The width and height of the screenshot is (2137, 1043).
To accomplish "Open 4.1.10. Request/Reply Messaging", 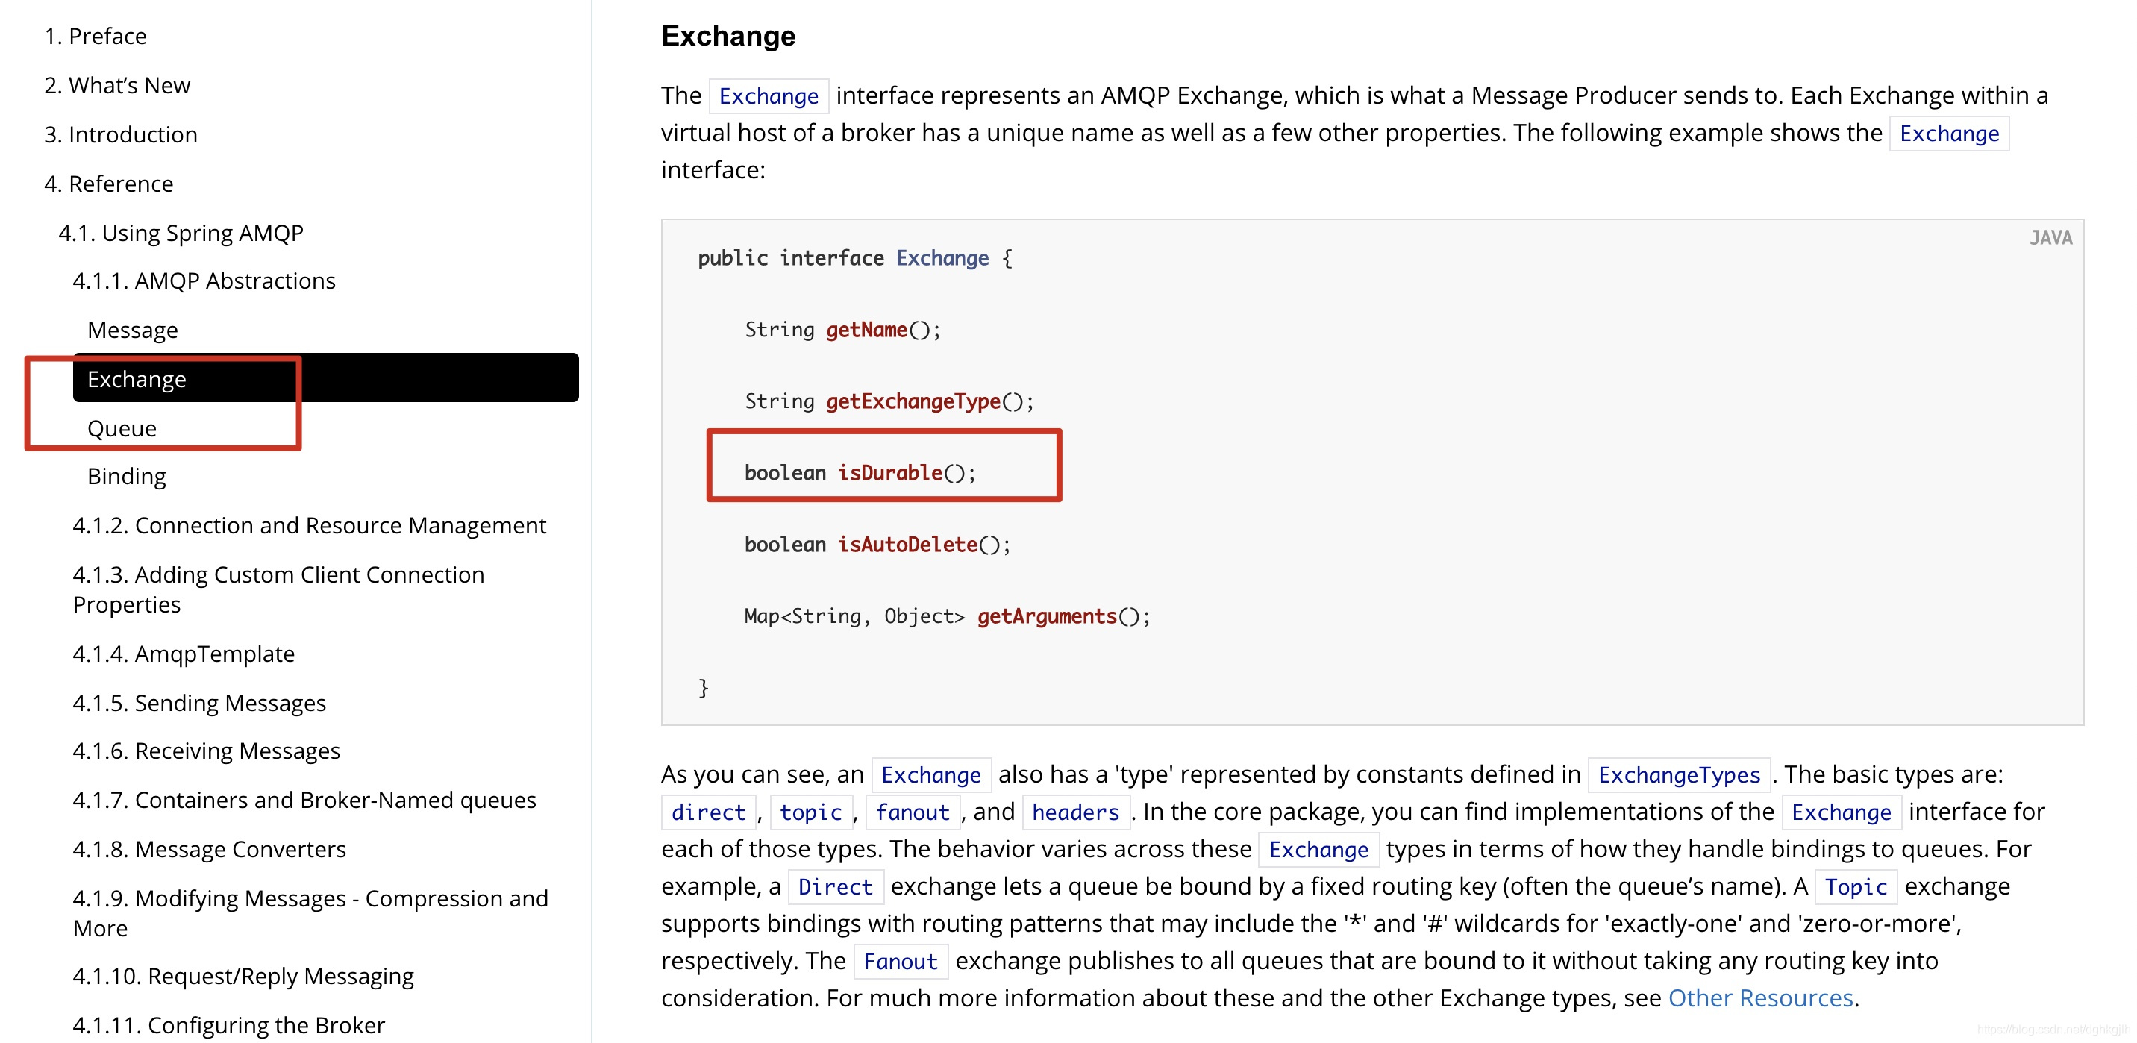I will point(243,976).
